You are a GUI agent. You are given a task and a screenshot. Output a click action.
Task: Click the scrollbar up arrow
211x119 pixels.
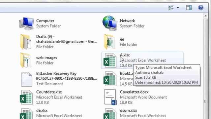pos(206,16)
